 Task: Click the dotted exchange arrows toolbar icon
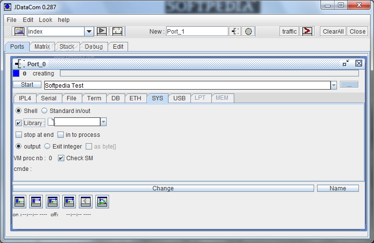coord(117,31)
